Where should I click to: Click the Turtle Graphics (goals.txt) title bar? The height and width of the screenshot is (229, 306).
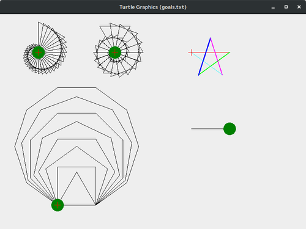click(x=153, y=7)
